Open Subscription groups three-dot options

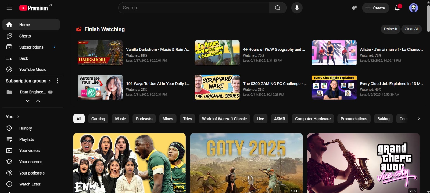pos(57,81)
